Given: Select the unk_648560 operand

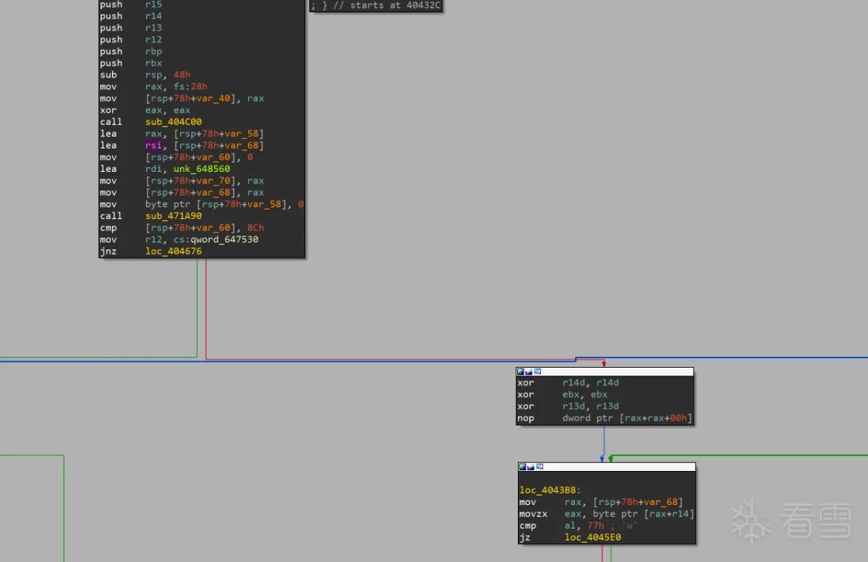Looking at the screenshot, I should pyautogui.click(x=202, y=169).
